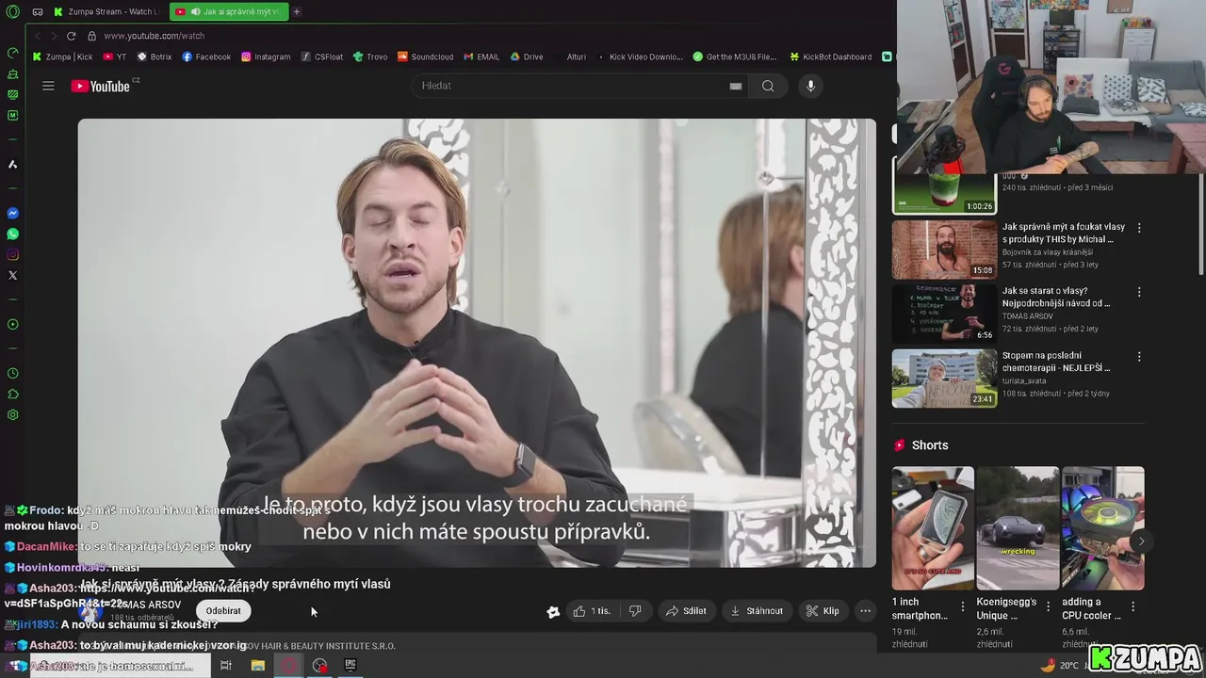This screenshot has height=678, width=1206.
Task: Open options for '1 inch smartphone' short
Action: [962, 607]
